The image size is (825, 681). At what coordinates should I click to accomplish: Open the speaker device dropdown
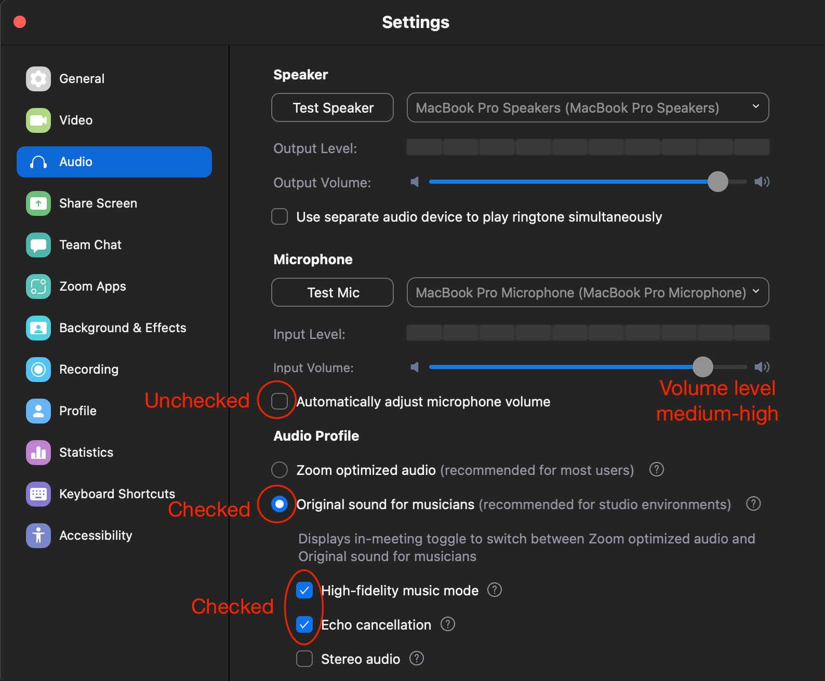point(588,107)
